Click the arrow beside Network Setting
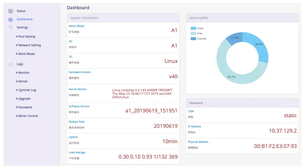The height and width of the screenshot is (168, 305). tap(17, 45)
